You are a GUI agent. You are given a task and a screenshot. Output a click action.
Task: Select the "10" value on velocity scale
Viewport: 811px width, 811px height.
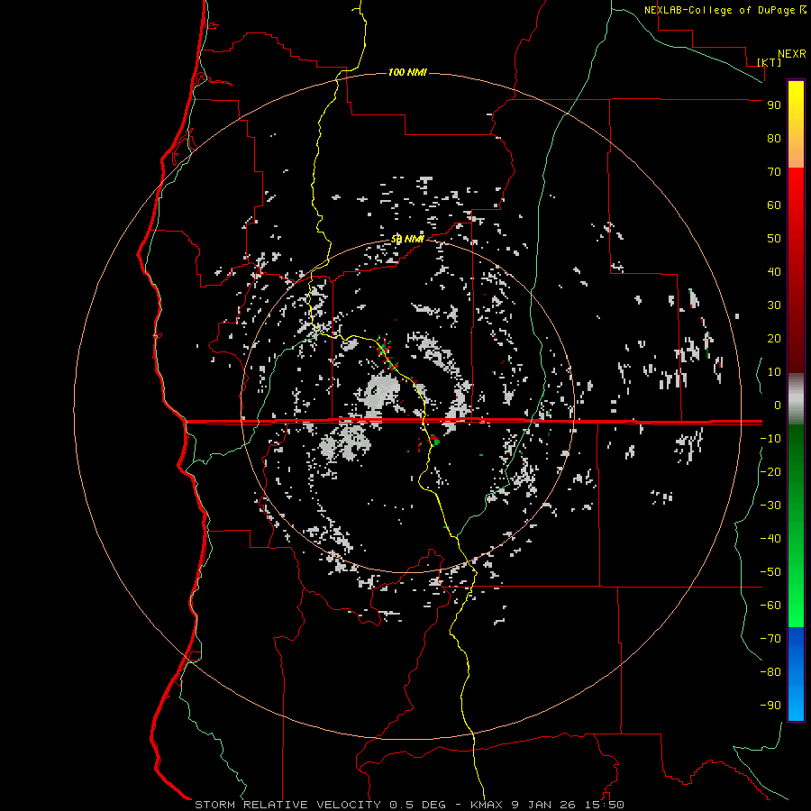(774, 372)
